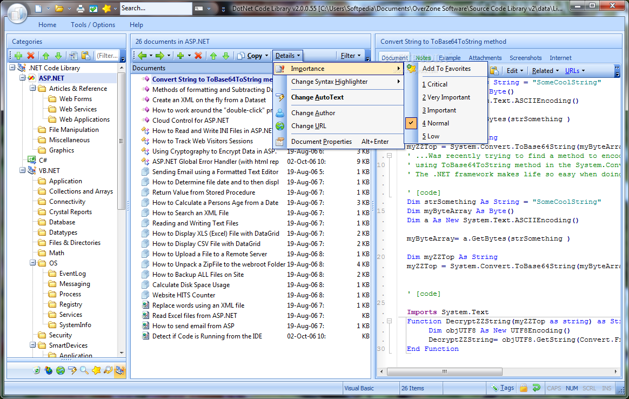This screenshot has height=399, width=629.
Task: Click the Open folder icon in the title bar
Action: pyautogui.click(x=59, y=8)
